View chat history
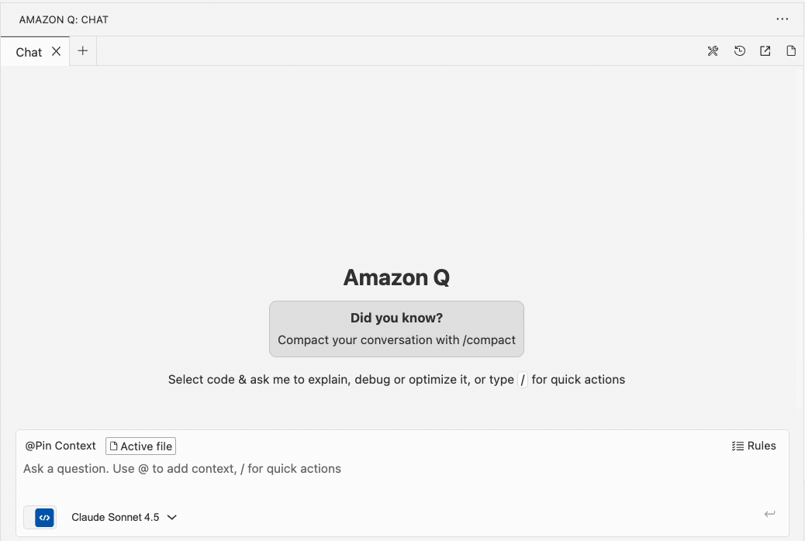This screenshot has height=541, width=805. (x=739, y=50)
